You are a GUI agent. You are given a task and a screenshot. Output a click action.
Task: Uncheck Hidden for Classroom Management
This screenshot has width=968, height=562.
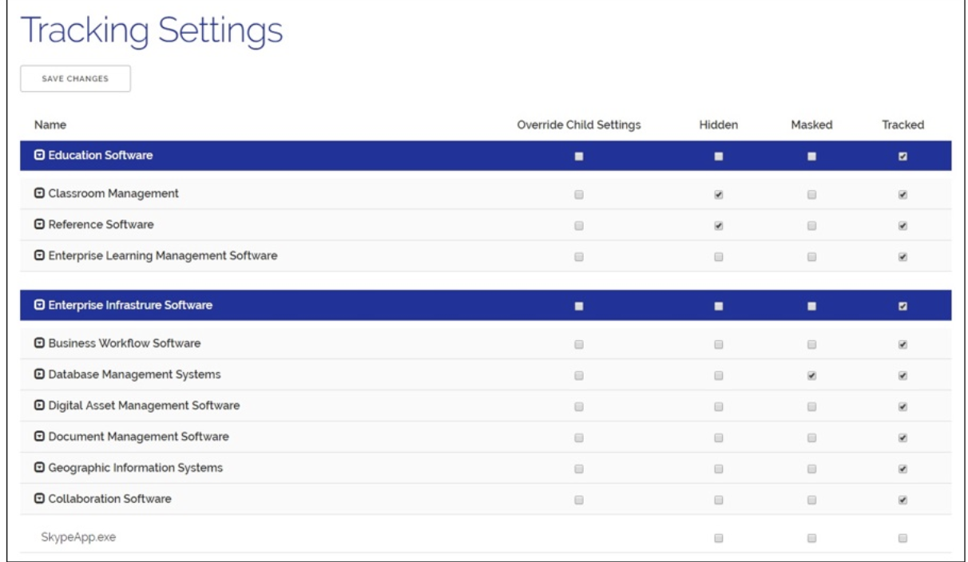(x=718, y=195)
